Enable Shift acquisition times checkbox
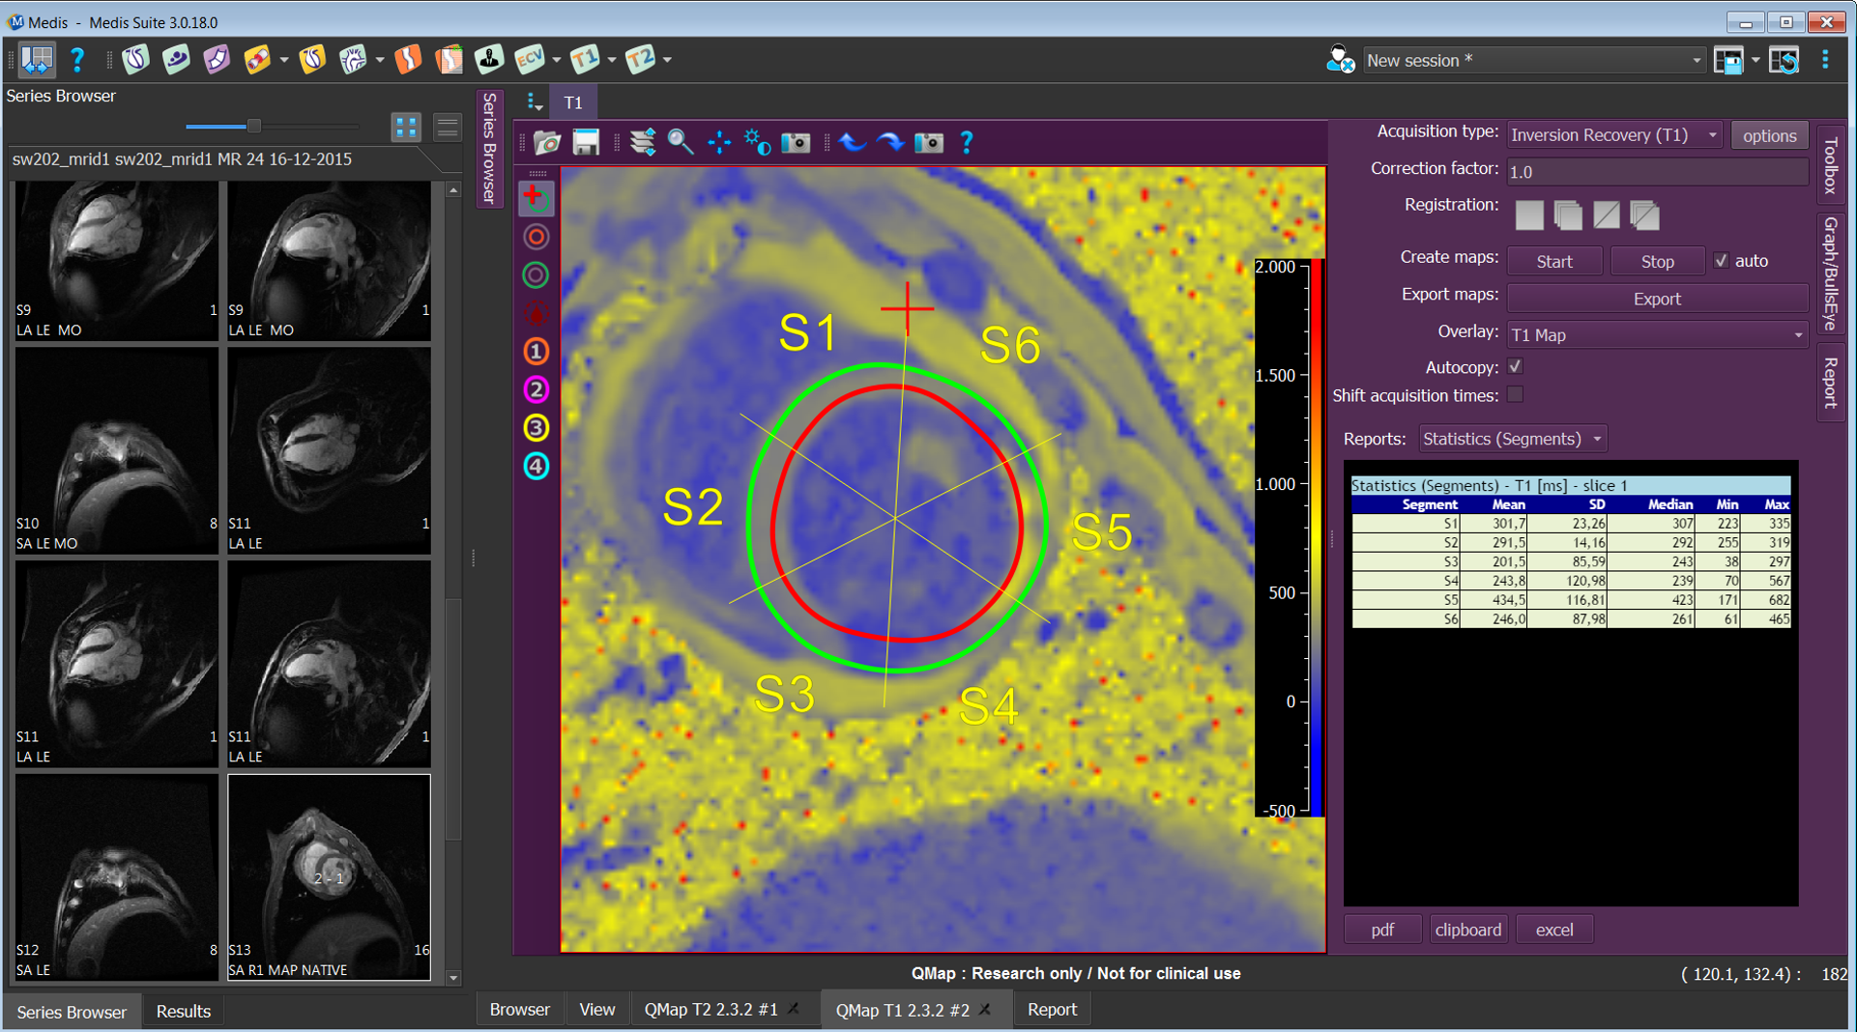This screenshot has width=1857, height=1032. pyautogui.click(x=1516, y=395)
